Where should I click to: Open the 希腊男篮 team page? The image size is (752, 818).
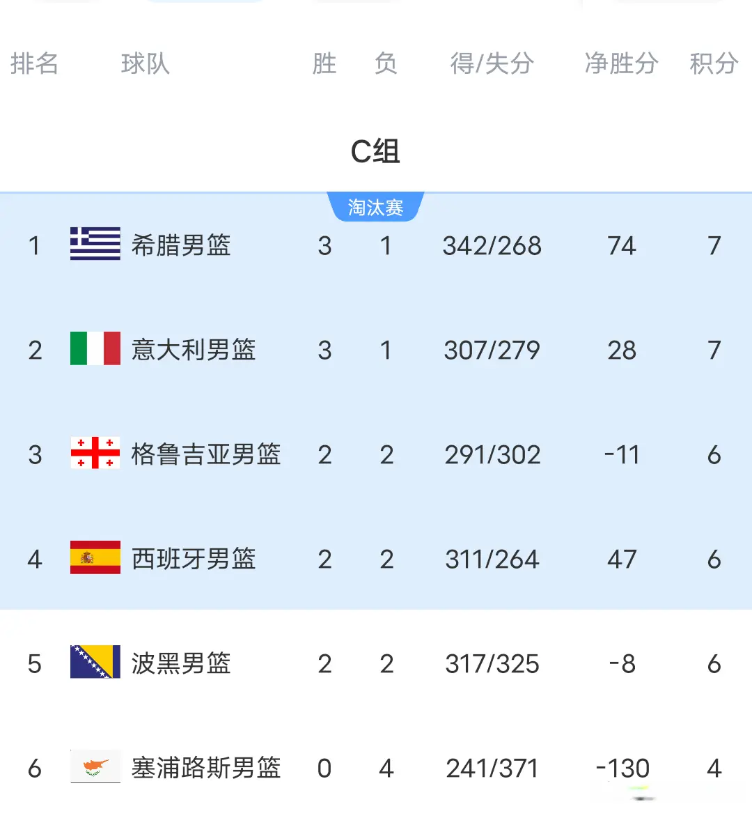pos(181,245)
